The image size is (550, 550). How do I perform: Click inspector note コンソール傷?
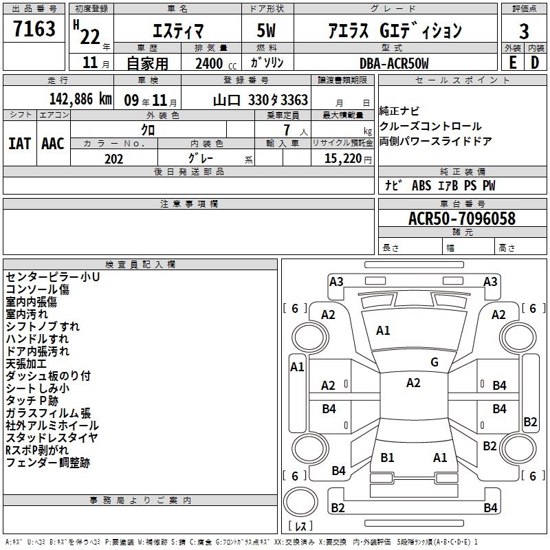tap(38, 289)
